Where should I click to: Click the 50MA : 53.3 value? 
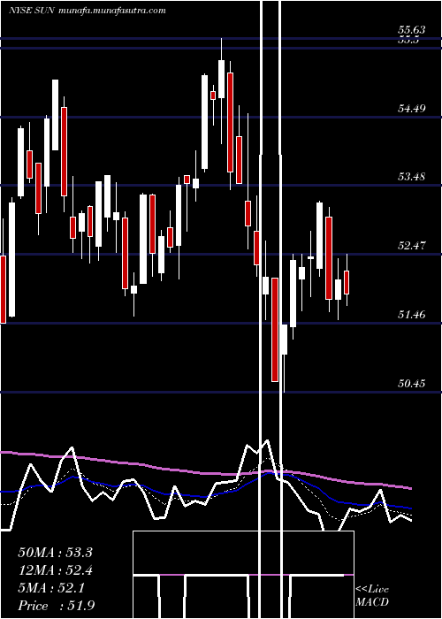55,553
